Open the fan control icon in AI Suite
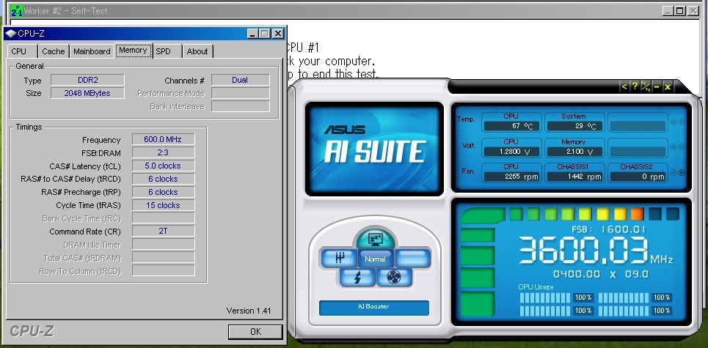Screen dimensions: 708x348 (x=394, y=277)
